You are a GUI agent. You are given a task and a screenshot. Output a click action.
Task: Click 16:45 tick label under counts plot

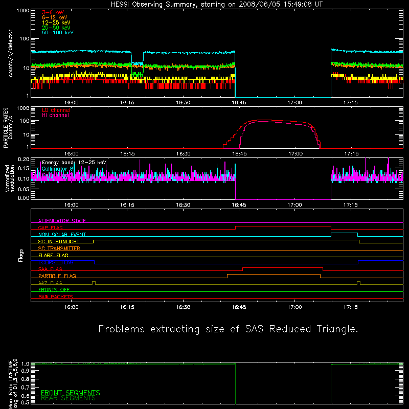[239, 103]
